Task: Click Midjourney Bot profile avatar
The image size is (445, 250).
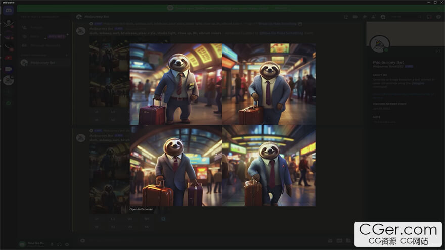Action: coord(380,44)
